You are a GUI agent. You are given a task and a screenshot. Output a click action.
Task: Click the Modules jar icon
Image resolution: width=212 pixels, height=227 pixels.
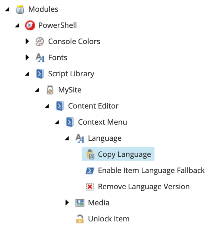(x=20, y=9)
